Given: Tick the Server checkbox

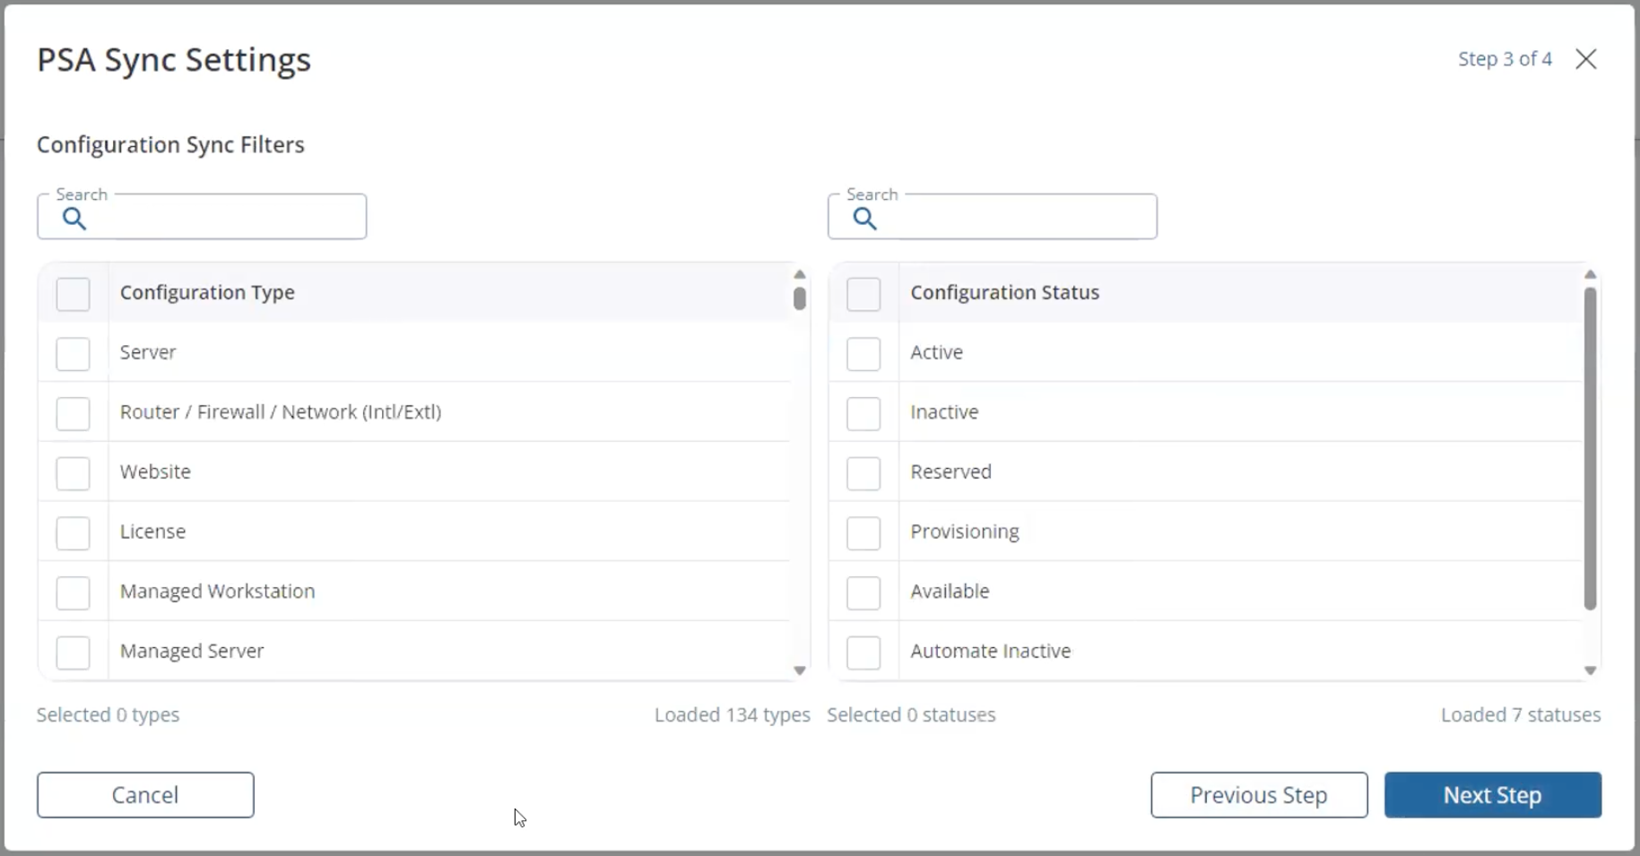Looking at the screenshot, I should pos(73,353).
